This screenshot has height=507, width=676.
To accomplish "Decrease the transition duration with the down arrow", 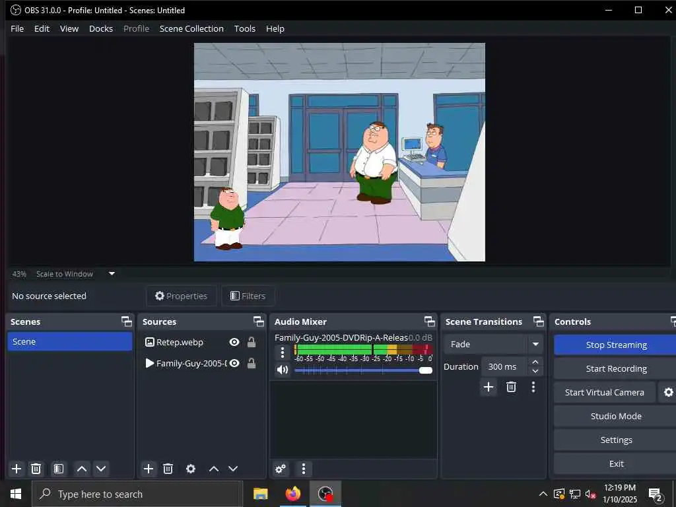I will (535, 371).
